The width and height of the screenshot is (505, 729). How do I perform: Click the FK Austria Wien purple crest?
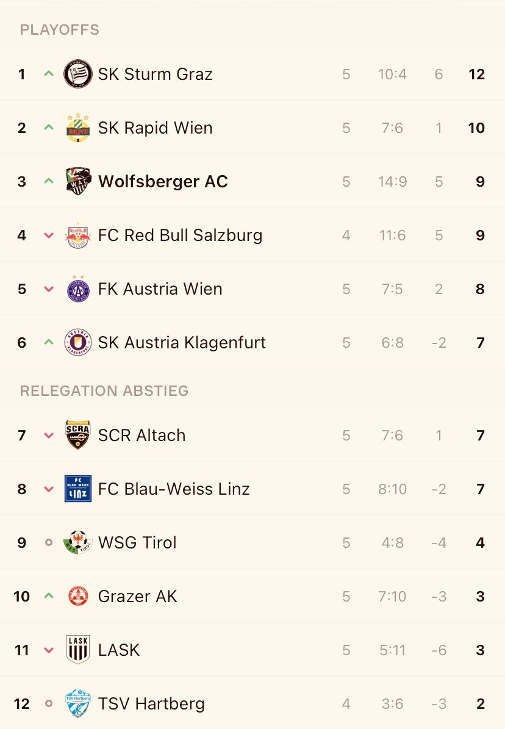(77, 289)
